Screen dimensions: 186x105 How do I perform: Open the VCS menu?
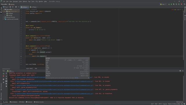(37, 1)
